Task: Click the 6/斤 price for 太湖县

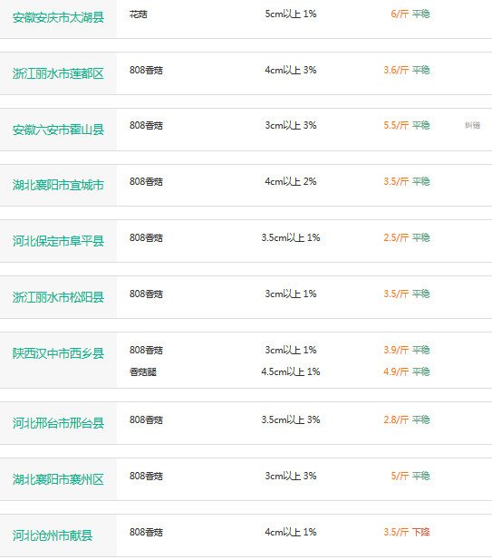Action: (x=400, y=14)
